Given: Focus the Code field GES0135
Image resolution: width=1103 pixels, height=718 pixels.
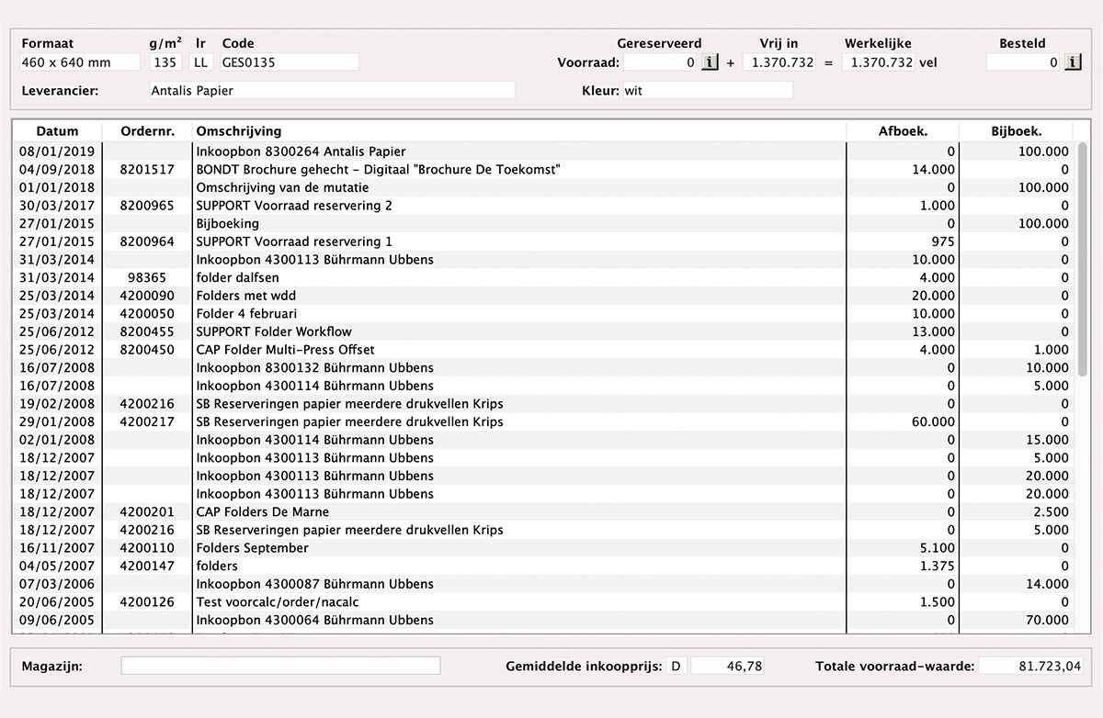Looking at the screenshot, I should (x=289, y=62).
